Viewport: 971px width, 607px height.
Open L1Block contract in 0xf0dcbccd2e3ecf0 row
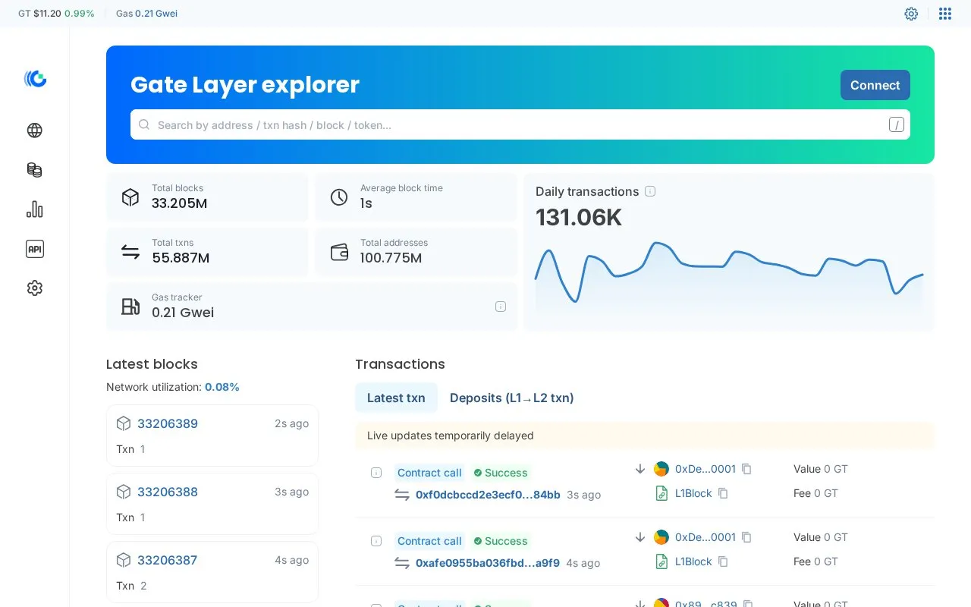(693, 493)
